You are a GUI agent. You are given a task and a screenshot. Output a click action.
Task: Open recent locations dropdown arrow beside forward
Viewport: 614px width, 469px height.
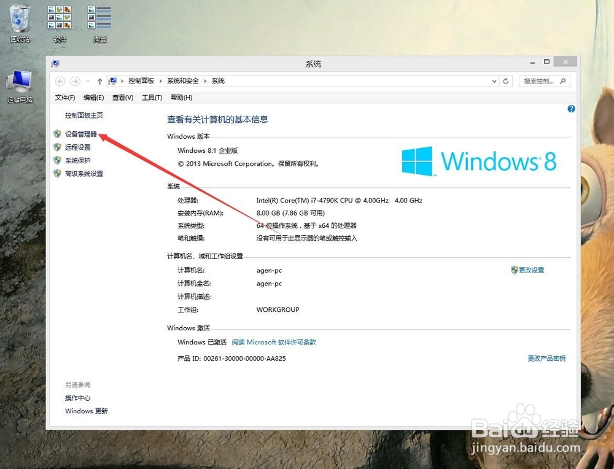coord(88,82)
